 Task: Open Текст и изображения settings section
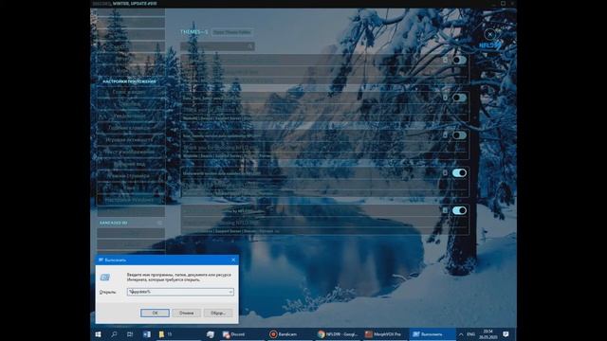[x=130, y=152]
